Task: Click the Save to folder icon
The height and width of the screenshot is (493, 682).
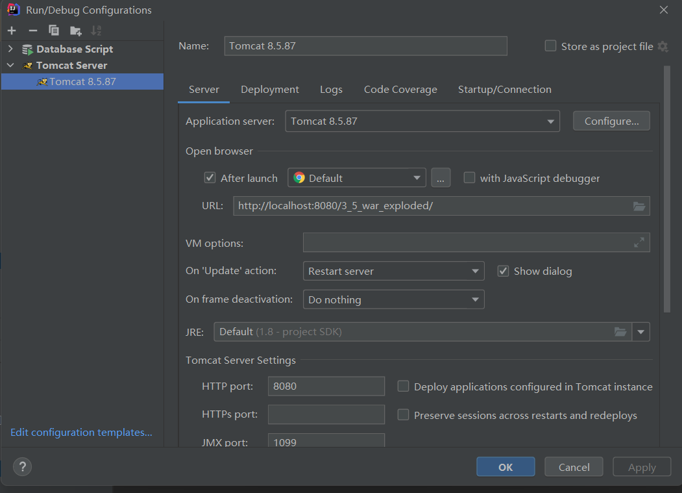Action: 76,31
